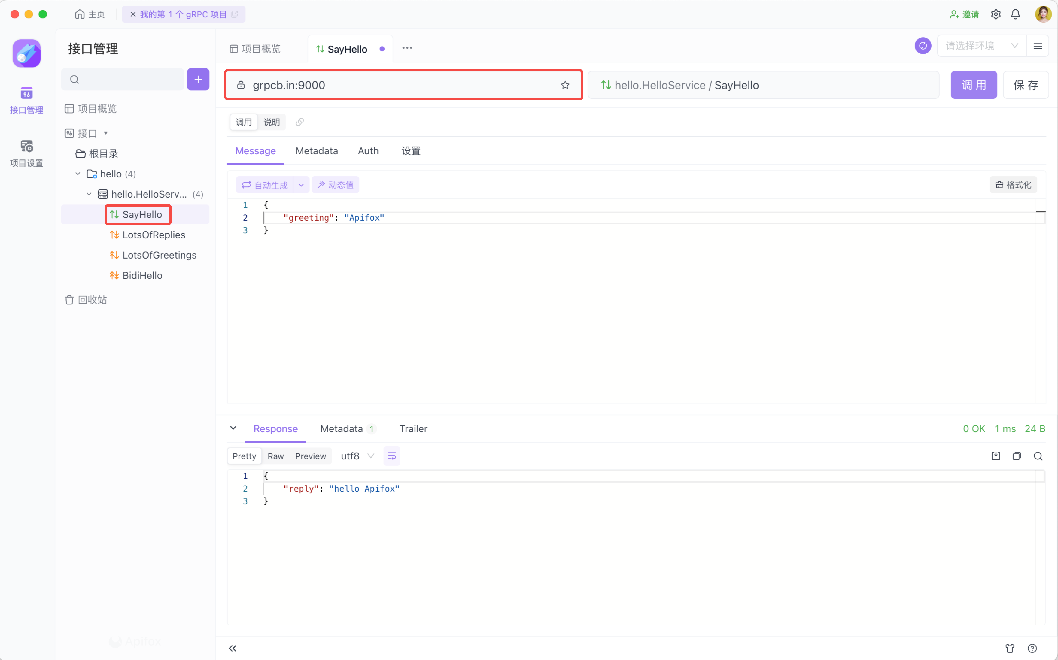Screen dimensions: 1058x660
Task: Open the notification bell
Action: click(x=1015, y=14)
